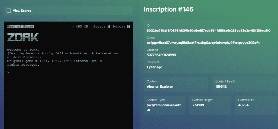Click the Inscription #146 heading
The image size is (278, 129).
tap(168, 9)
